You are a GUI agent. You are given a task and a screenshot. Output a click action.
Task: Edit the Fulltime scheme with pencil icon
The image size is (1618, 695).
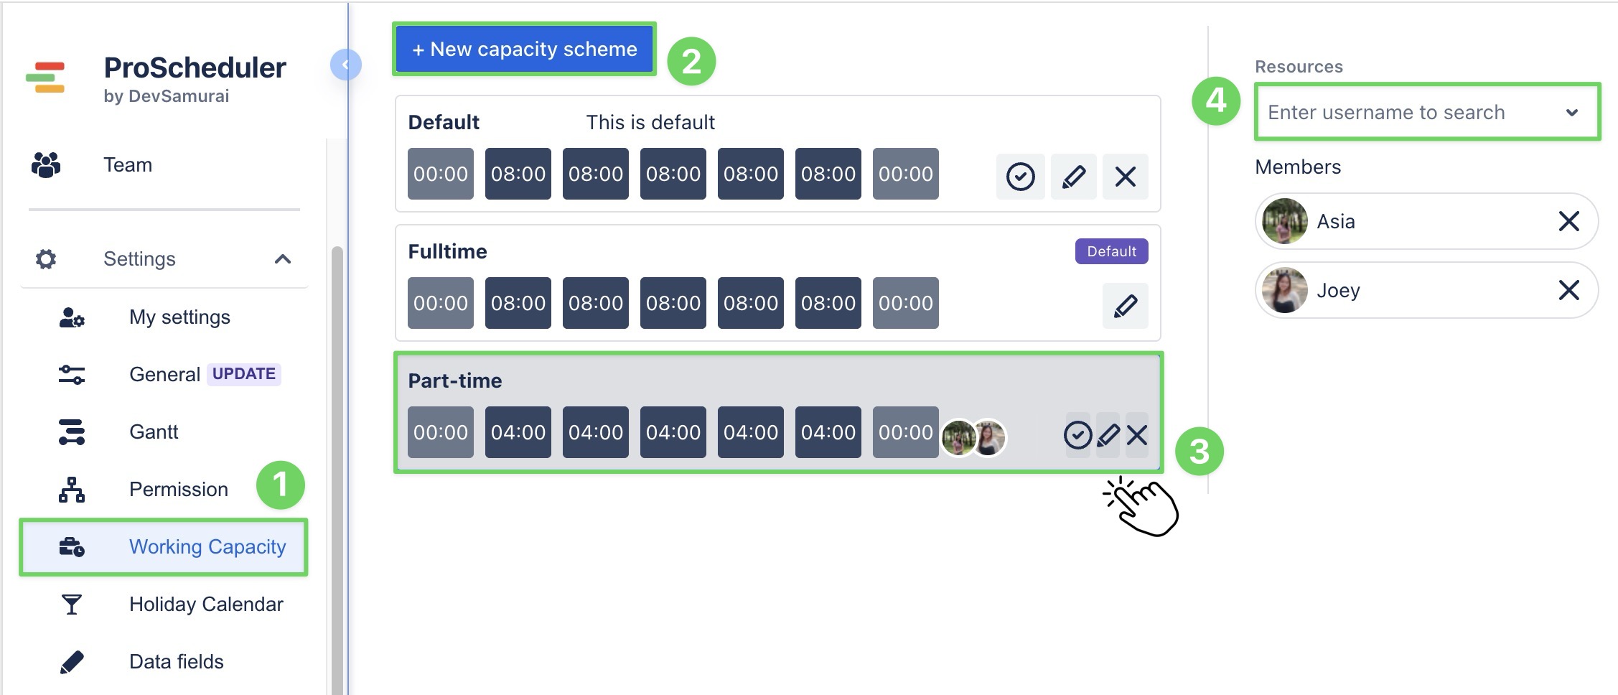(x=1125, y=305)
